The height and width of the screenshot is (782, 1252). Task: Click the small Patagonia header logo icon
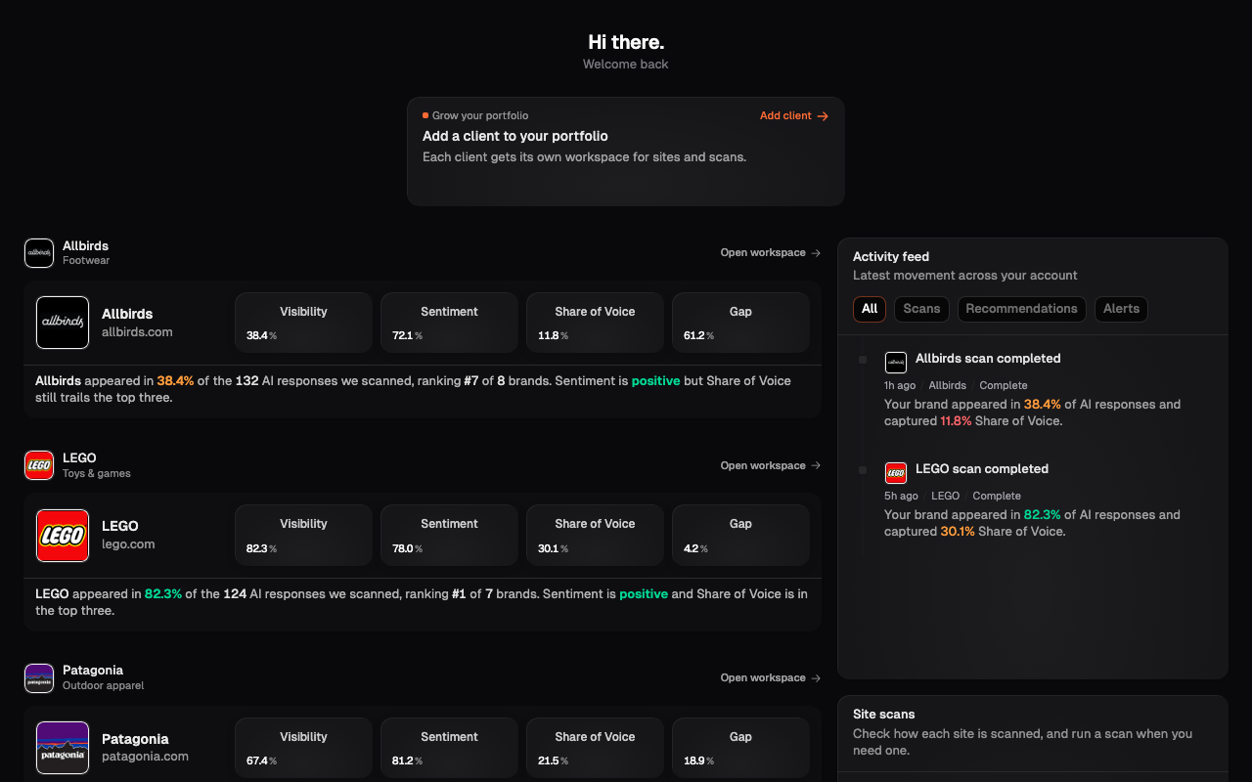(x=39, y=678)
